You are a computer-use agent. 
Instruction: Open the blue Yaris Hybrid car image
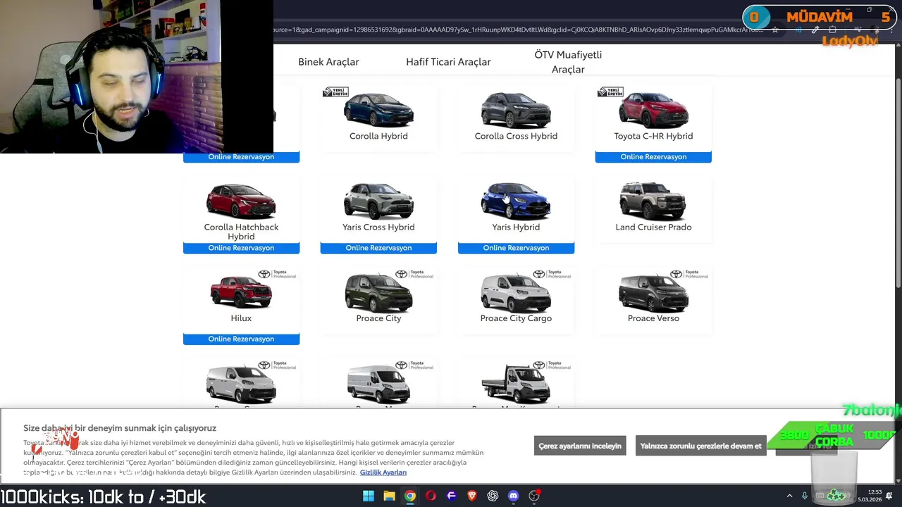pos(516,201)
